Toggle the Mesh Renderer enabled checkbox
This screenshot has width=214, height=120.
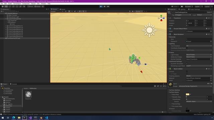[173, 34]
